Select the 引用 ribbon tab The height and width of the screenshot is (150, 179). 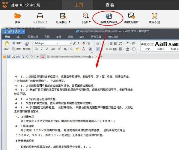47,37
